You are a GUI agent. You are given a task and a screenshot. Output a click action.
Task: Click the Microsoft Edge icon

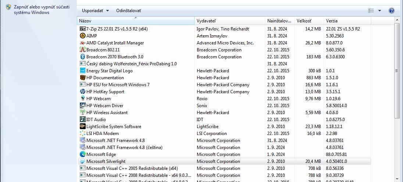click(x=83, y=154)
